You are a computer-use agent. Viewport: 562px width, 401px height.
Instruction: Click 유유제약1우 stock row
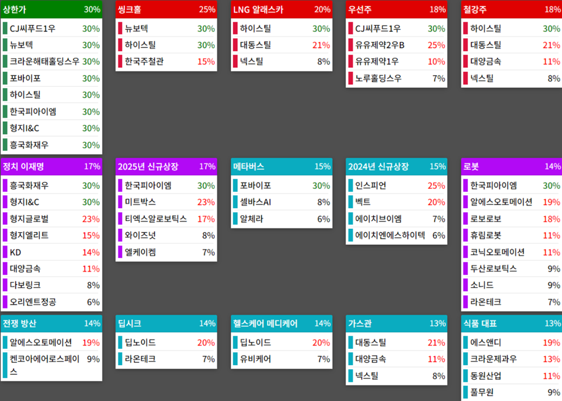396,62
